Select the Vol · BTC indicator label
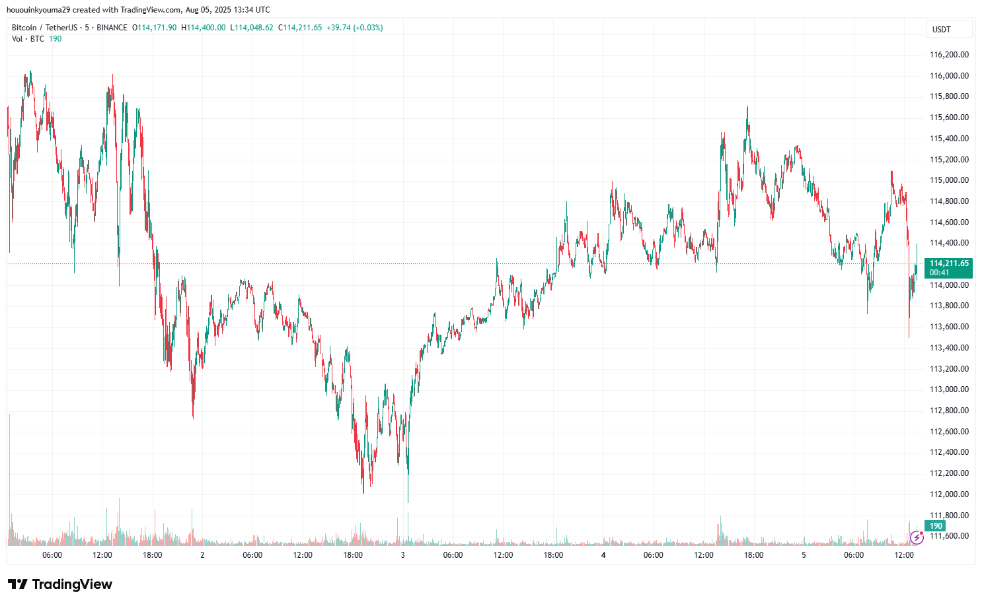The image size is (982, 604). point(28,39)
